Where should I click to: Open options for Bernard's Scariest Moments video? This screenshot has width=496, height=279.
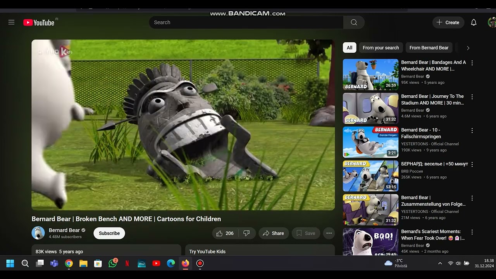pos(472,232)
